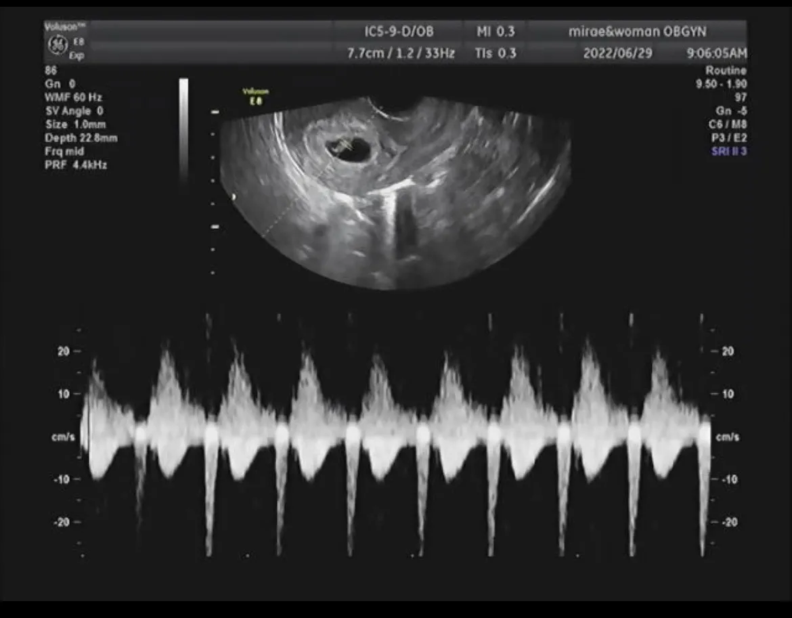
Task: Click the Frq mid parameter
Action: [64, 151]
